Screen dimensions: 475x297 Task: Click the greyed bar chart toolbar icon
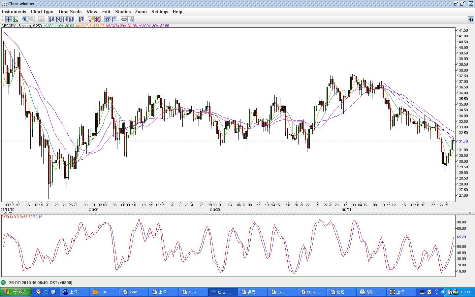click(x=42, y=19)
